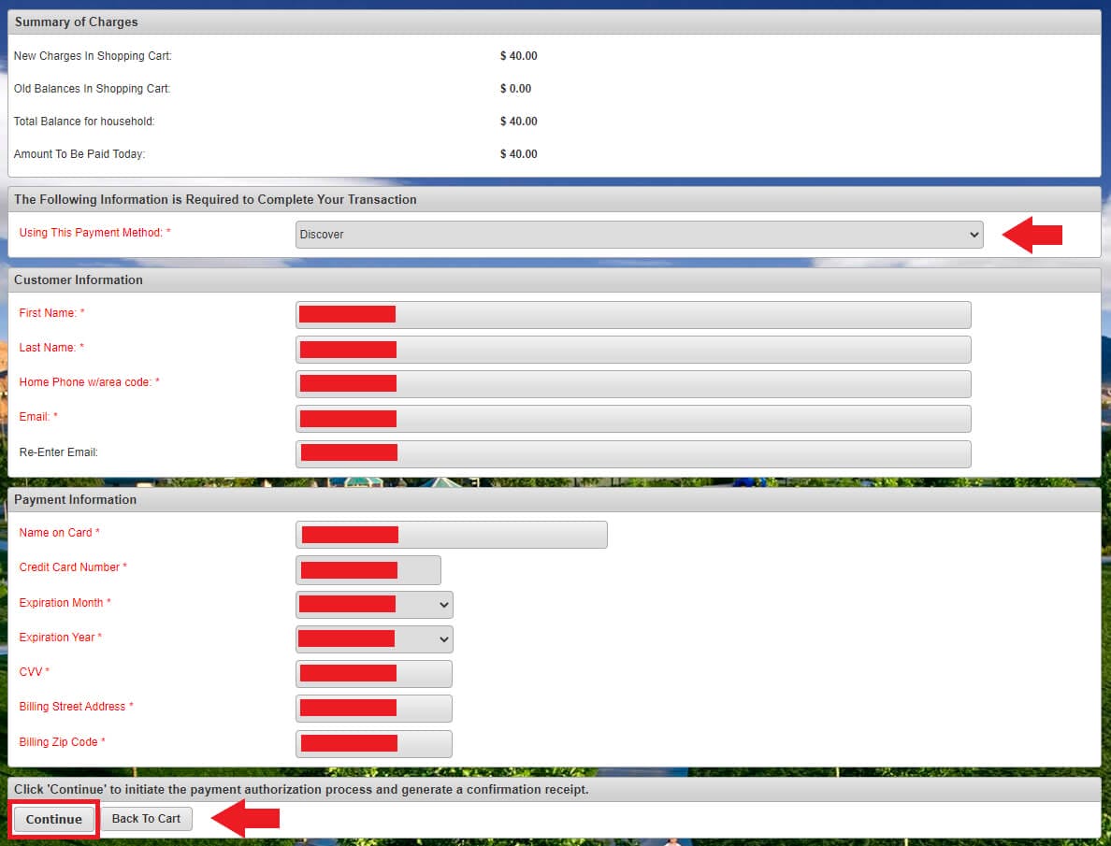This screenshot has width=1111, height=846.
Task: Click the Summary of Charges header
Action: click(x=76, y=22)
